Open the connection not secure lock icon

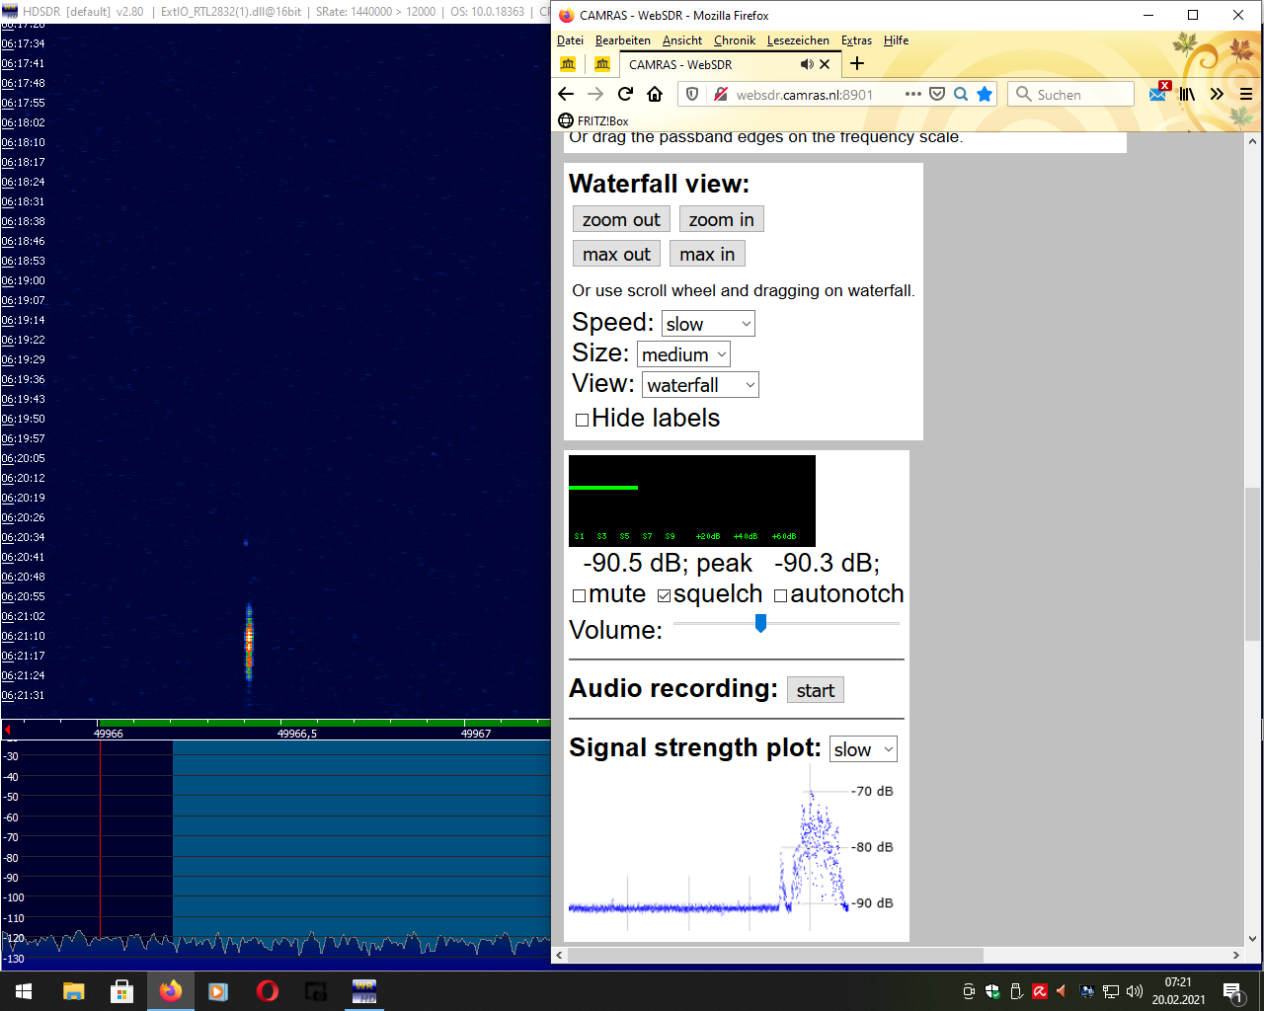pyautogui.click(x=721, y=94)
